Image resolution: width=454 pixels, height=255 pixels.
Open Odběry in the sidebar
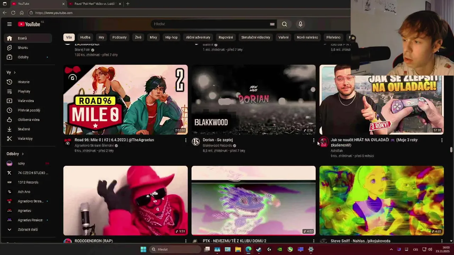[x=28, y=57]
